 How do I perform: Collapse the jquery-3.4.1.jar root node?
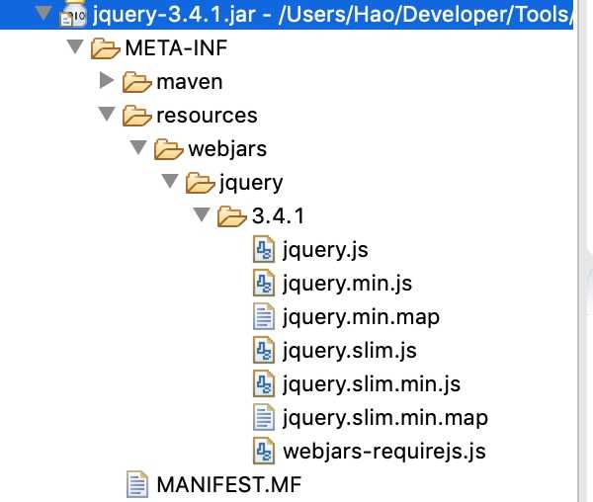(x=43, y=13)
